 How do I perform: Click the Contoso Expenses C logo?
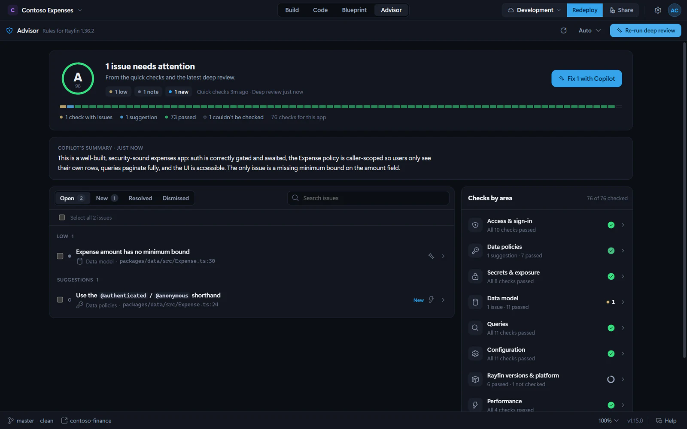tap(12, 10)
